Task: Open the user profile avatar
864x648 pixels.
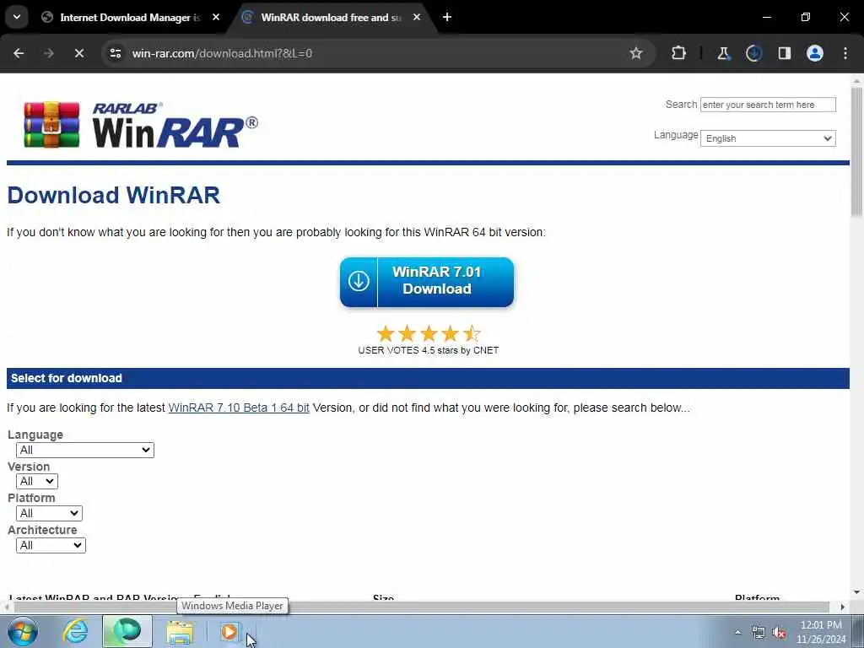Action: (815, 53)
